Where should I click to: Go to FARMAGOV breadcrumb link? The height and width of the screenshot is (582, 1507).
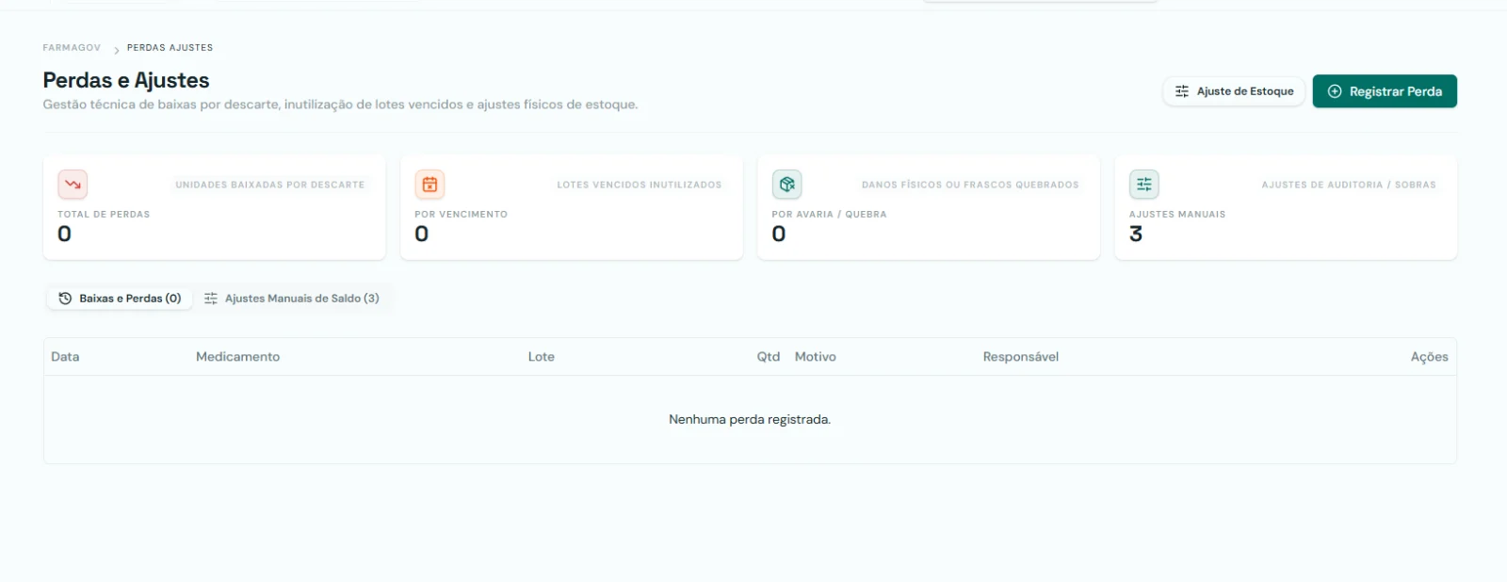[72, 48]
